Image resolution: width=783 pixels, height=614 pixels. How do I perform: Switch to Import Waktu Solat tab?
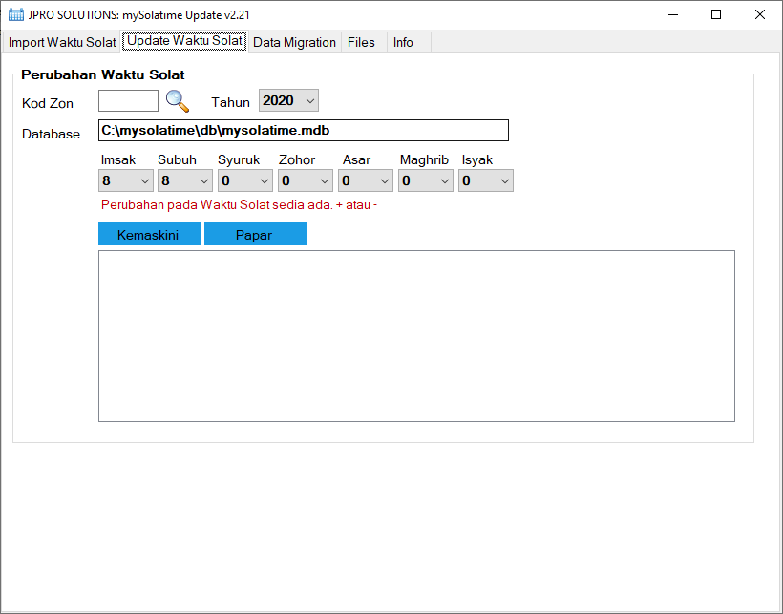point(62,42)
